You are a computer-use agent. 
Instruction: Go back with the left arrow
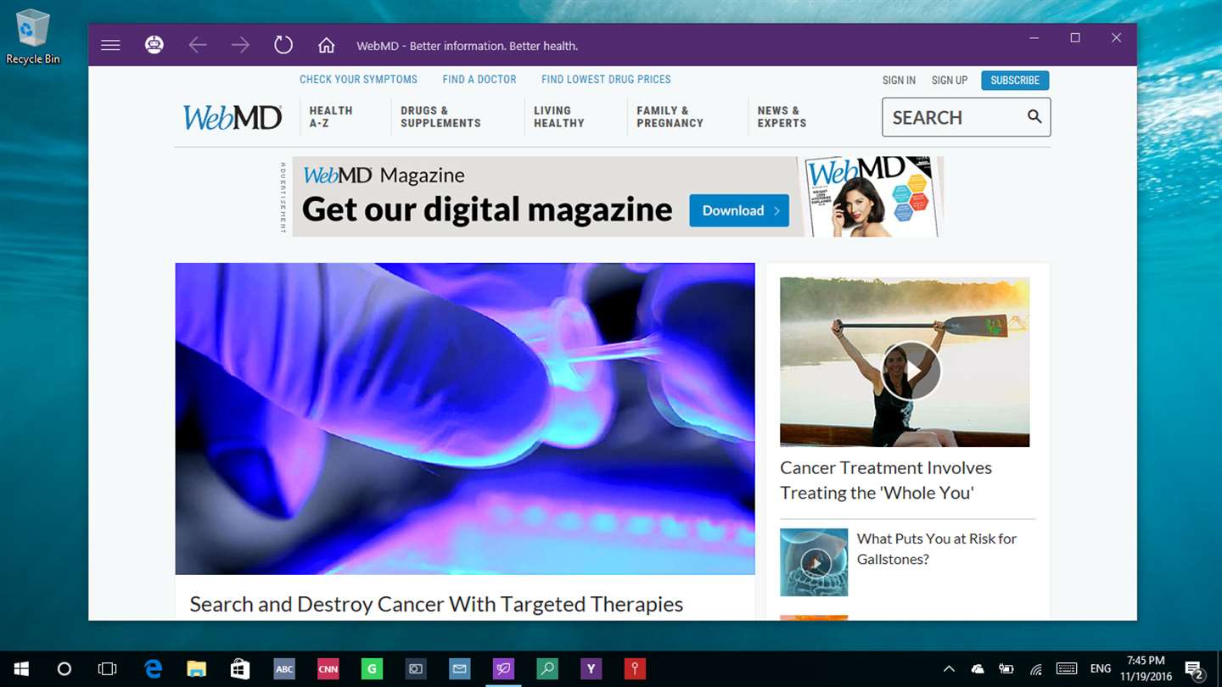(198, 45)
